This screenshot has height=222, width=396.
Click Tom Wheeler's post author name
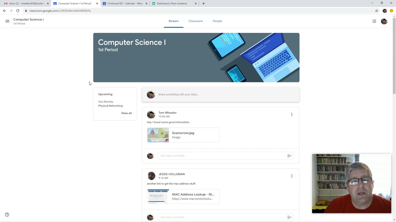[x=167, y=113]
